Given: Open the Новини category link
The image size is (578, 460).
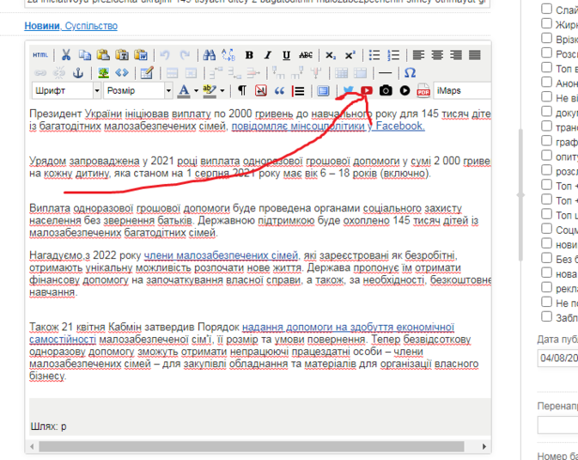Looking at the screenshot, I should (x=42, y=27).
